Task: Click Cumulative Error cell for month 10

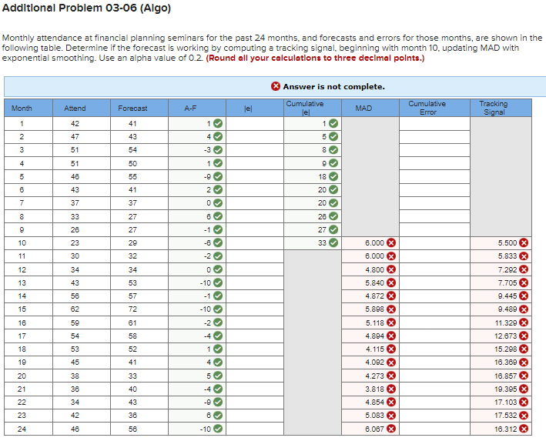Action: [434, 243]
